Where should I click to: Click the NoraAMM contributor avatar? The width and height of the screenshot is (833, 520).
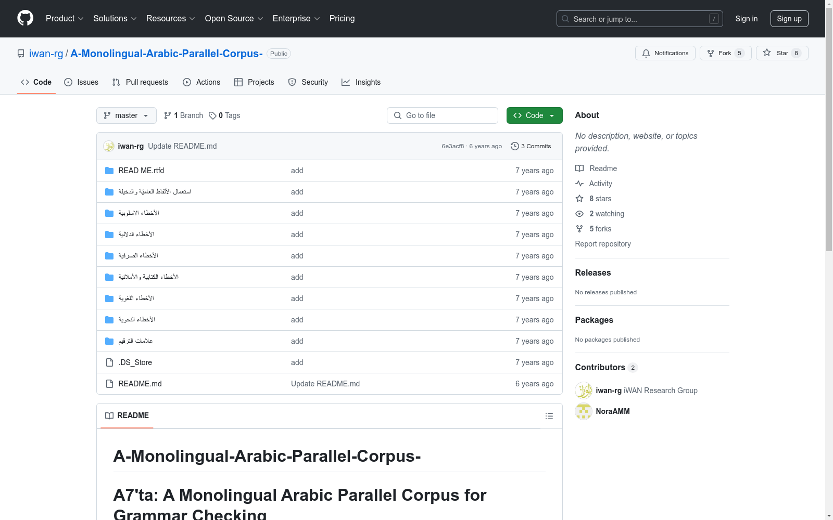coord(584,411)
